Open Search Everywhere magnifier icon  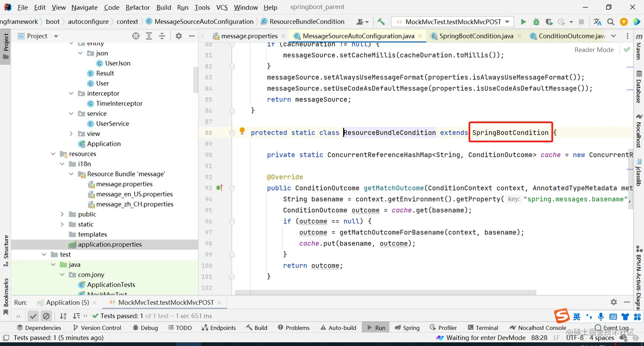[611, 22]
